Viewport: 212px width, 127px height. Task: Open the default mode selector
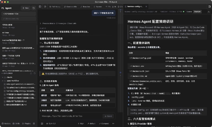(x=91, y=124)
